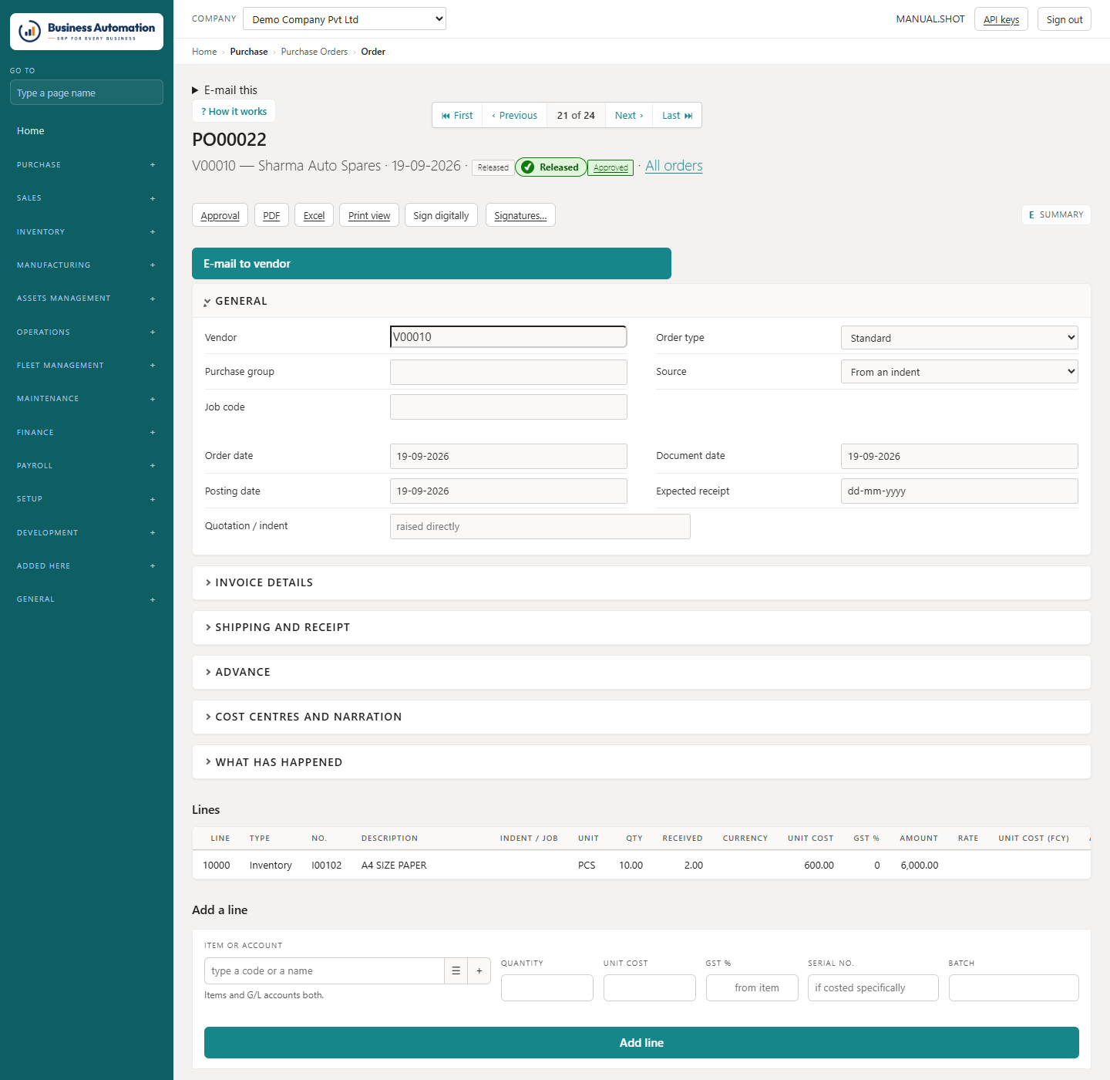Click the Approval button

click(x=220, y=215)
